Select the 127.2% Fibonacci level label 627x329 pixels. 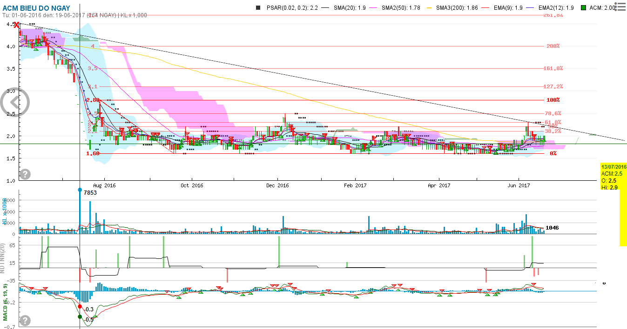(553, 86)
